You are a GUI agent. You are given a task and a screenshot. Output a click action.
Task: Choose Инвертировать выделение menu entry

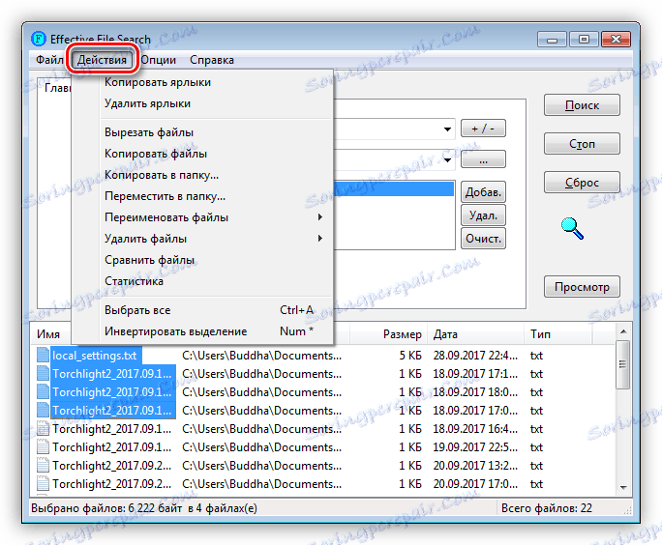(202, 331)
